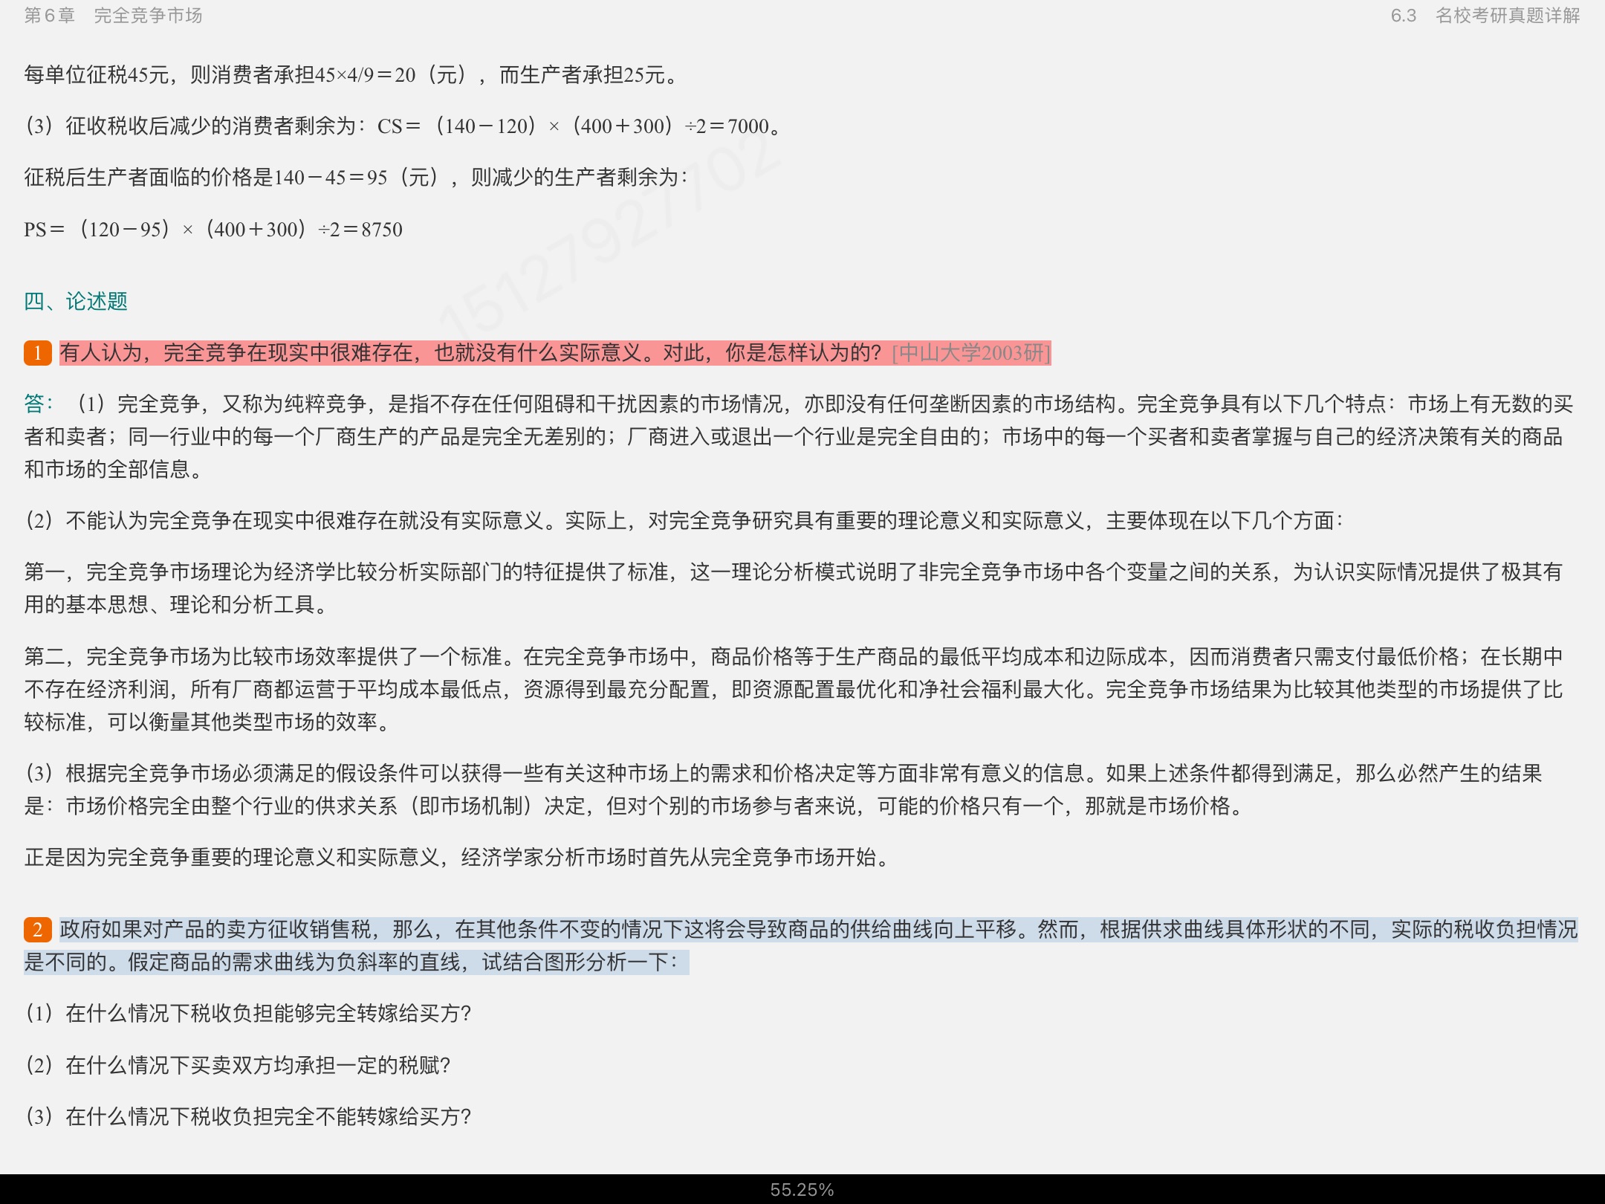
Task: Click the line '每单位征税45元'
Action: pos(351,74)
